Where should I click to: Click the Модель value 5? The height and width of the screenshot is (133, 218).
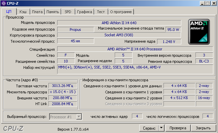click(123, 55)
